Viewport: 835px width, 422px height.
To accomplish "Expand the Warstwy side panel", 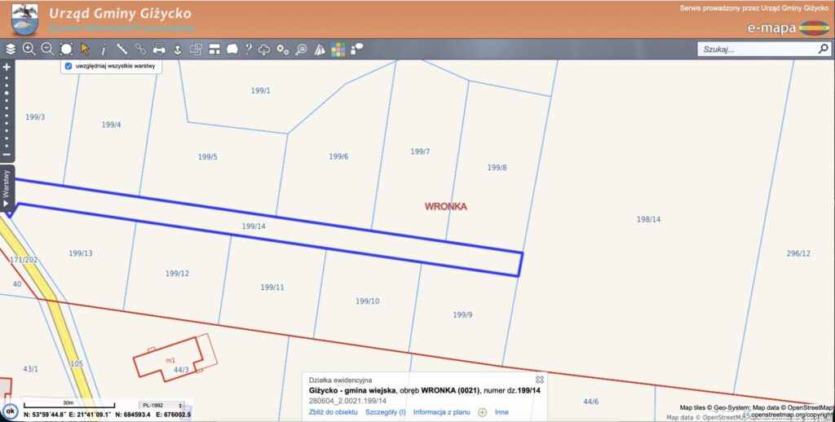I will click(x=7, y=188).
